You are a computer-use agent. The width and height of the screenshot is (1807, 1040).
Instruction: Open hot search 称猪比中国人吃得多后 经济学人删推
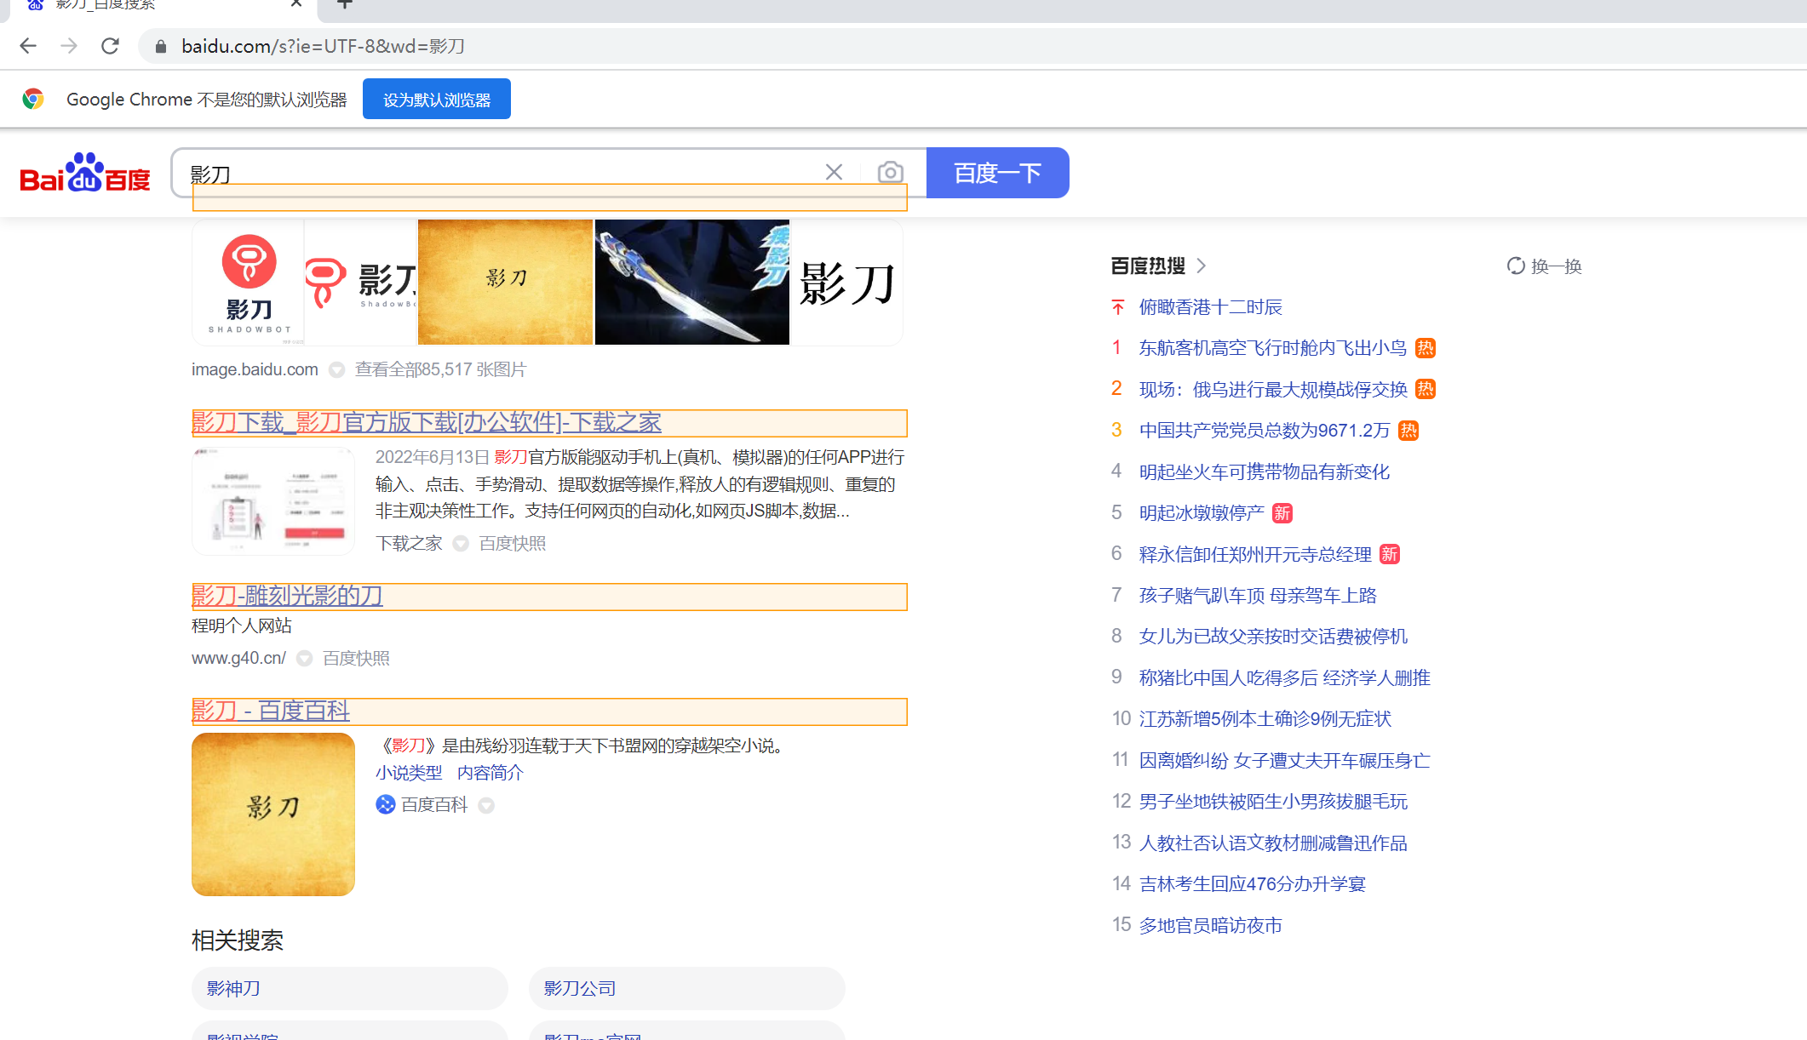coord(1285,678)
